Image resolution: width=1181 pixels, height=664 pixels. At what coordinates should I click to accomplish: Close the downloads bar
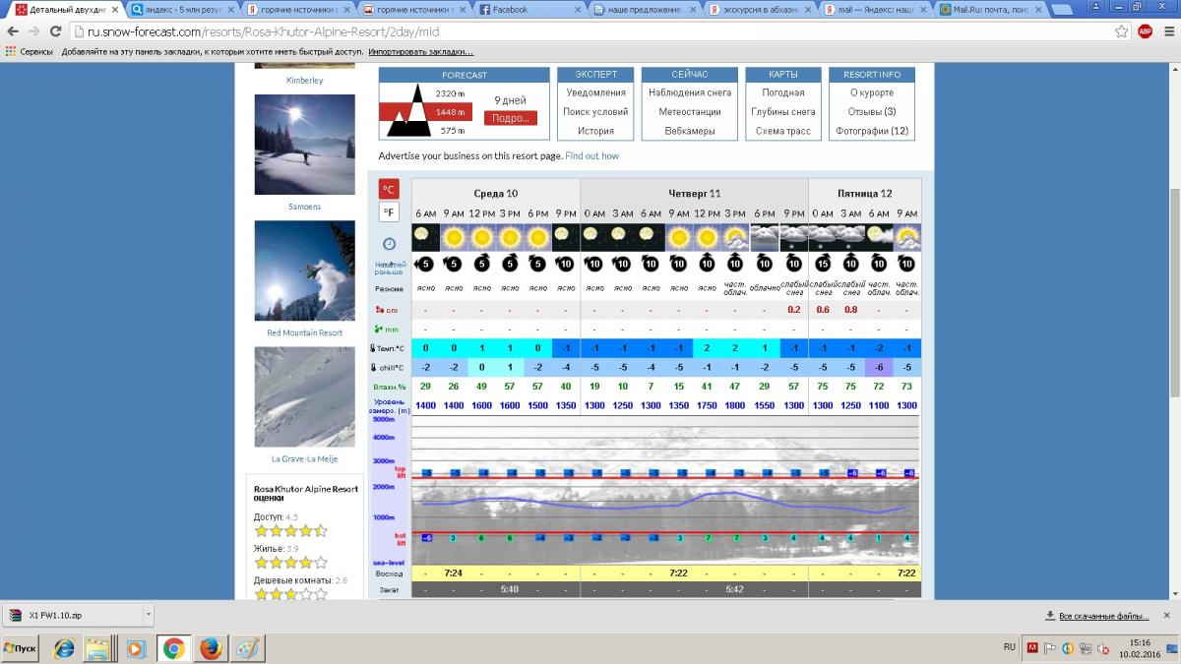[x=1166, y=616]
